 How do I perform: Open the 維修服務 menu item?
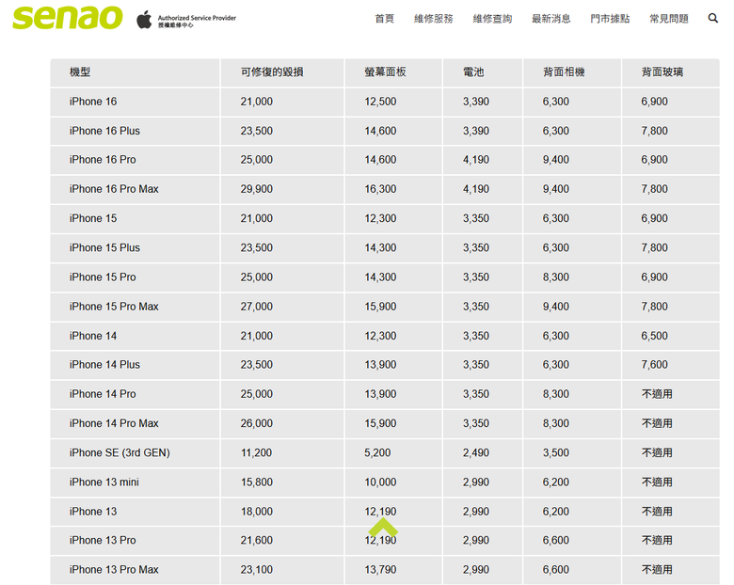click(434, 19)
